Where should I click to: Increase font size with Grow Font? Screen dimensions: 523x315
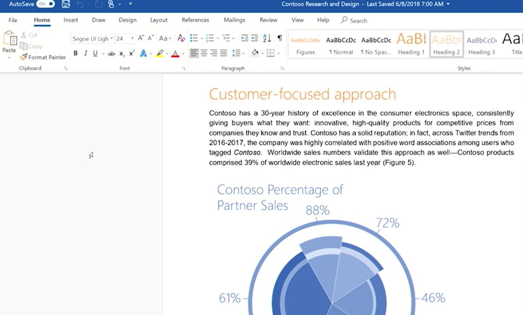(141, 39)
